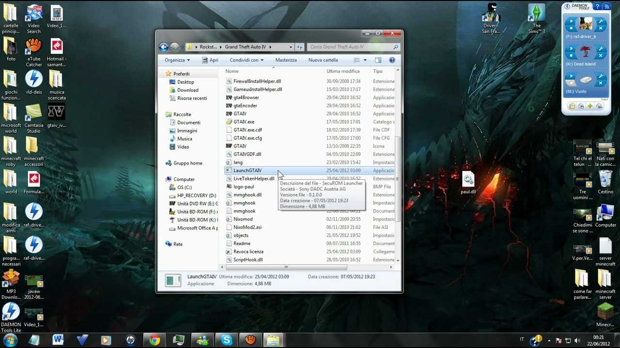
Task: Mount image on F: raf-driver_b drive
Action: pyautogui.click(x=571, y=21)
